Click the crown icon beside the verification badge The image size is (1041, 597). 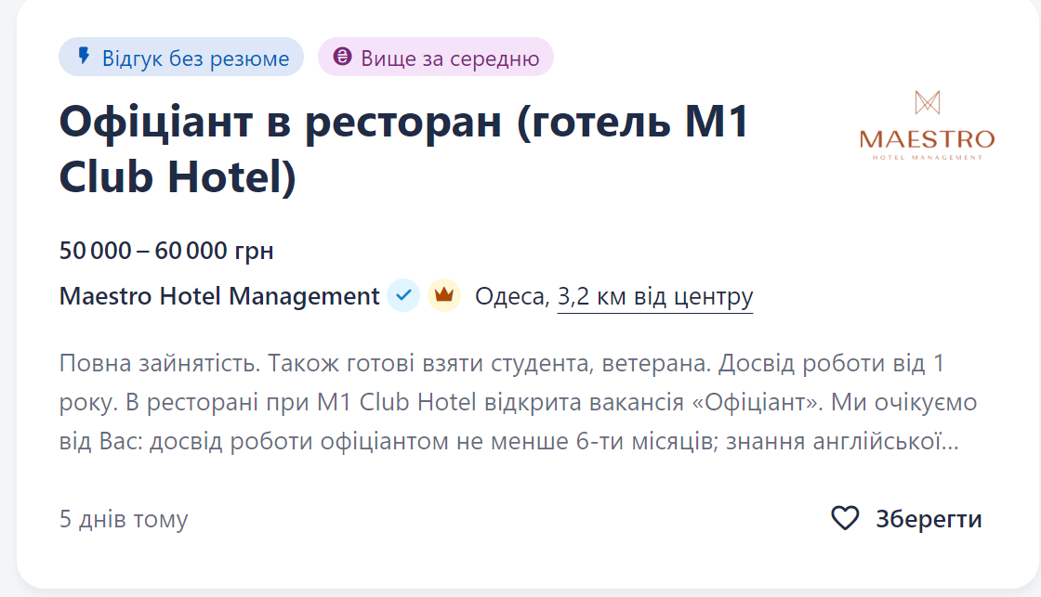[444, 294]
